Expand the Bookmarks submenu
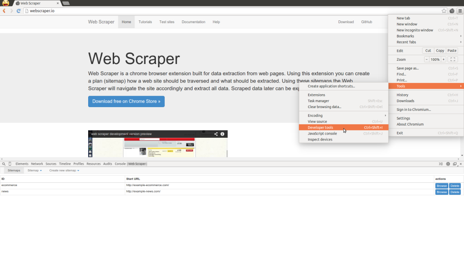This screenshot has width=464, height=263. coord(426,36)
